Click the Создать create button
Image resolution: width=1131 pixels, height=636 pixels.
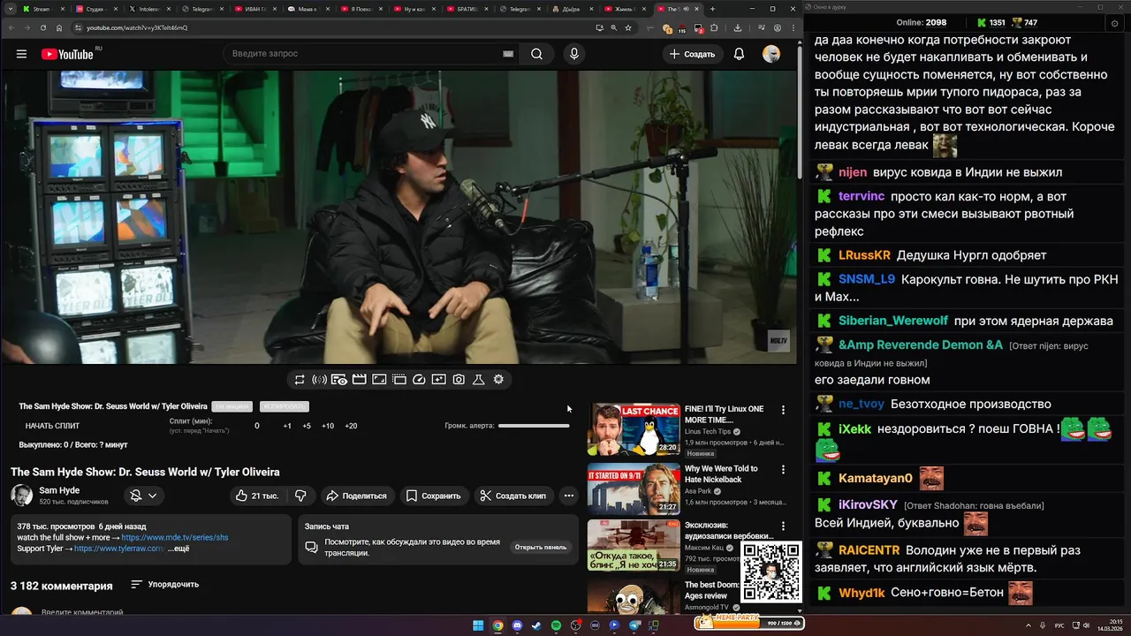pyautogui.click(x=693, y=54)
